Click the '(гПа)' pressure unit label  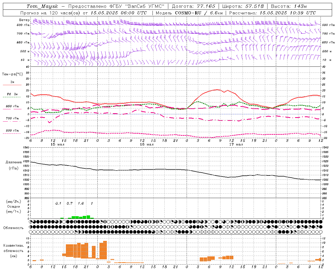click(14, 168)
